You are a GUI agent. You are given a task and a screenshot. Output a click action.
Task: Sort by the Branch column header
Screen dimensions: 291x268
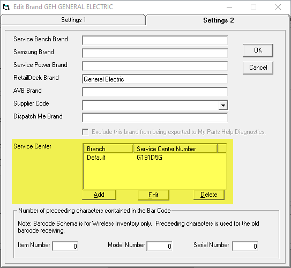tap(108, 149)
